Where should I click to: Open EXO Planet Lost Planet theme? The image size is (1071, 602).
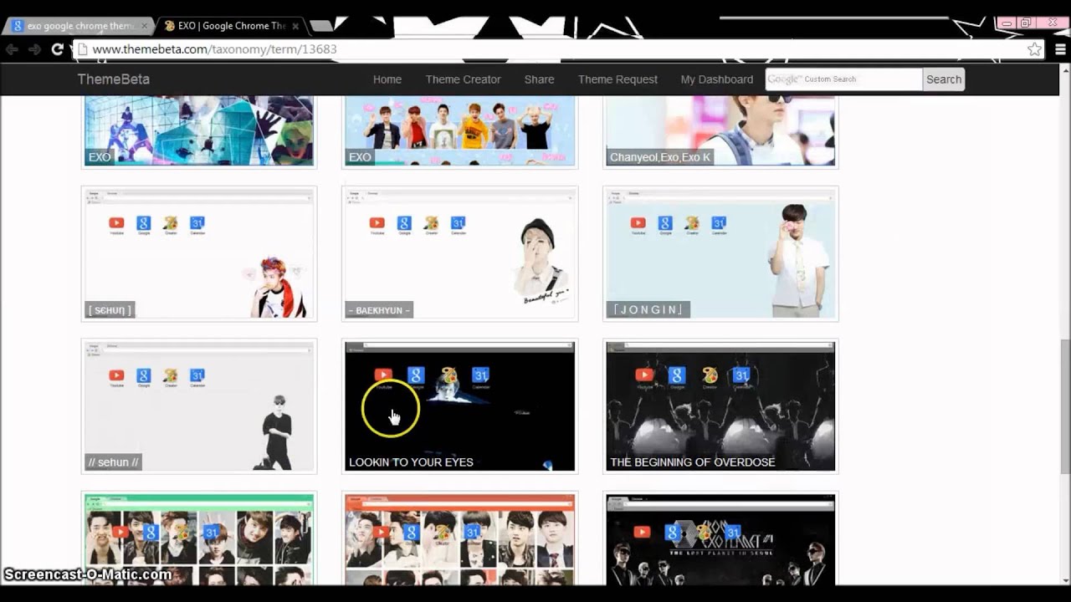[x=720, y=539]
